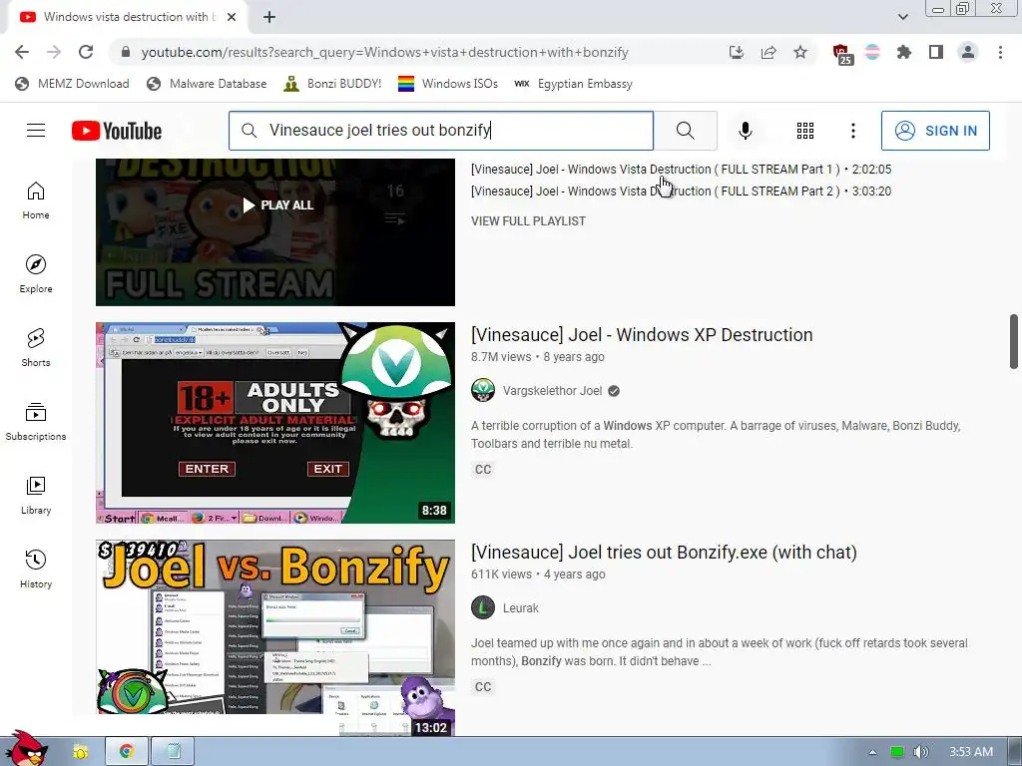Open Windows XP Destruction video thumbnail

(275, 423)
